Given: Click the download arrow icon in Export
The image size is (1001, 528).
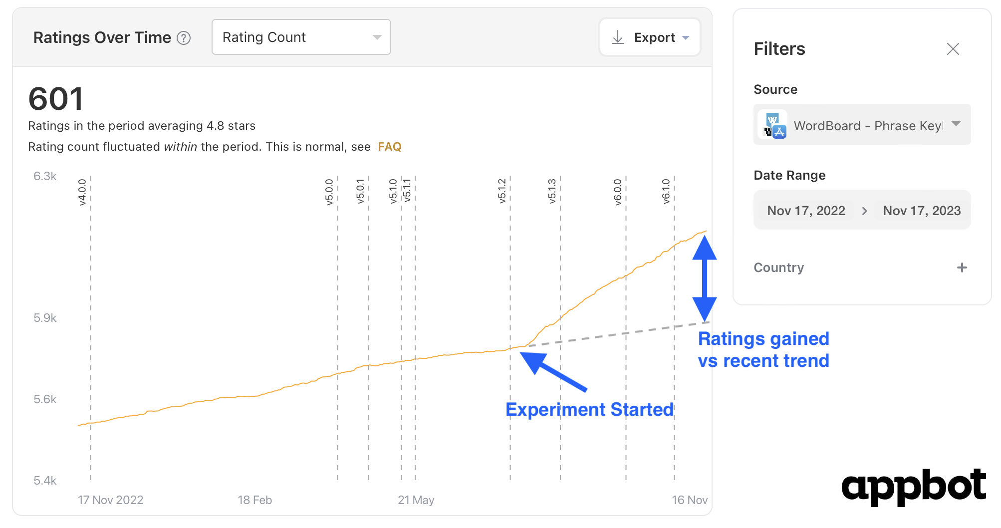Looking at the screenshot, I should 618,37.
